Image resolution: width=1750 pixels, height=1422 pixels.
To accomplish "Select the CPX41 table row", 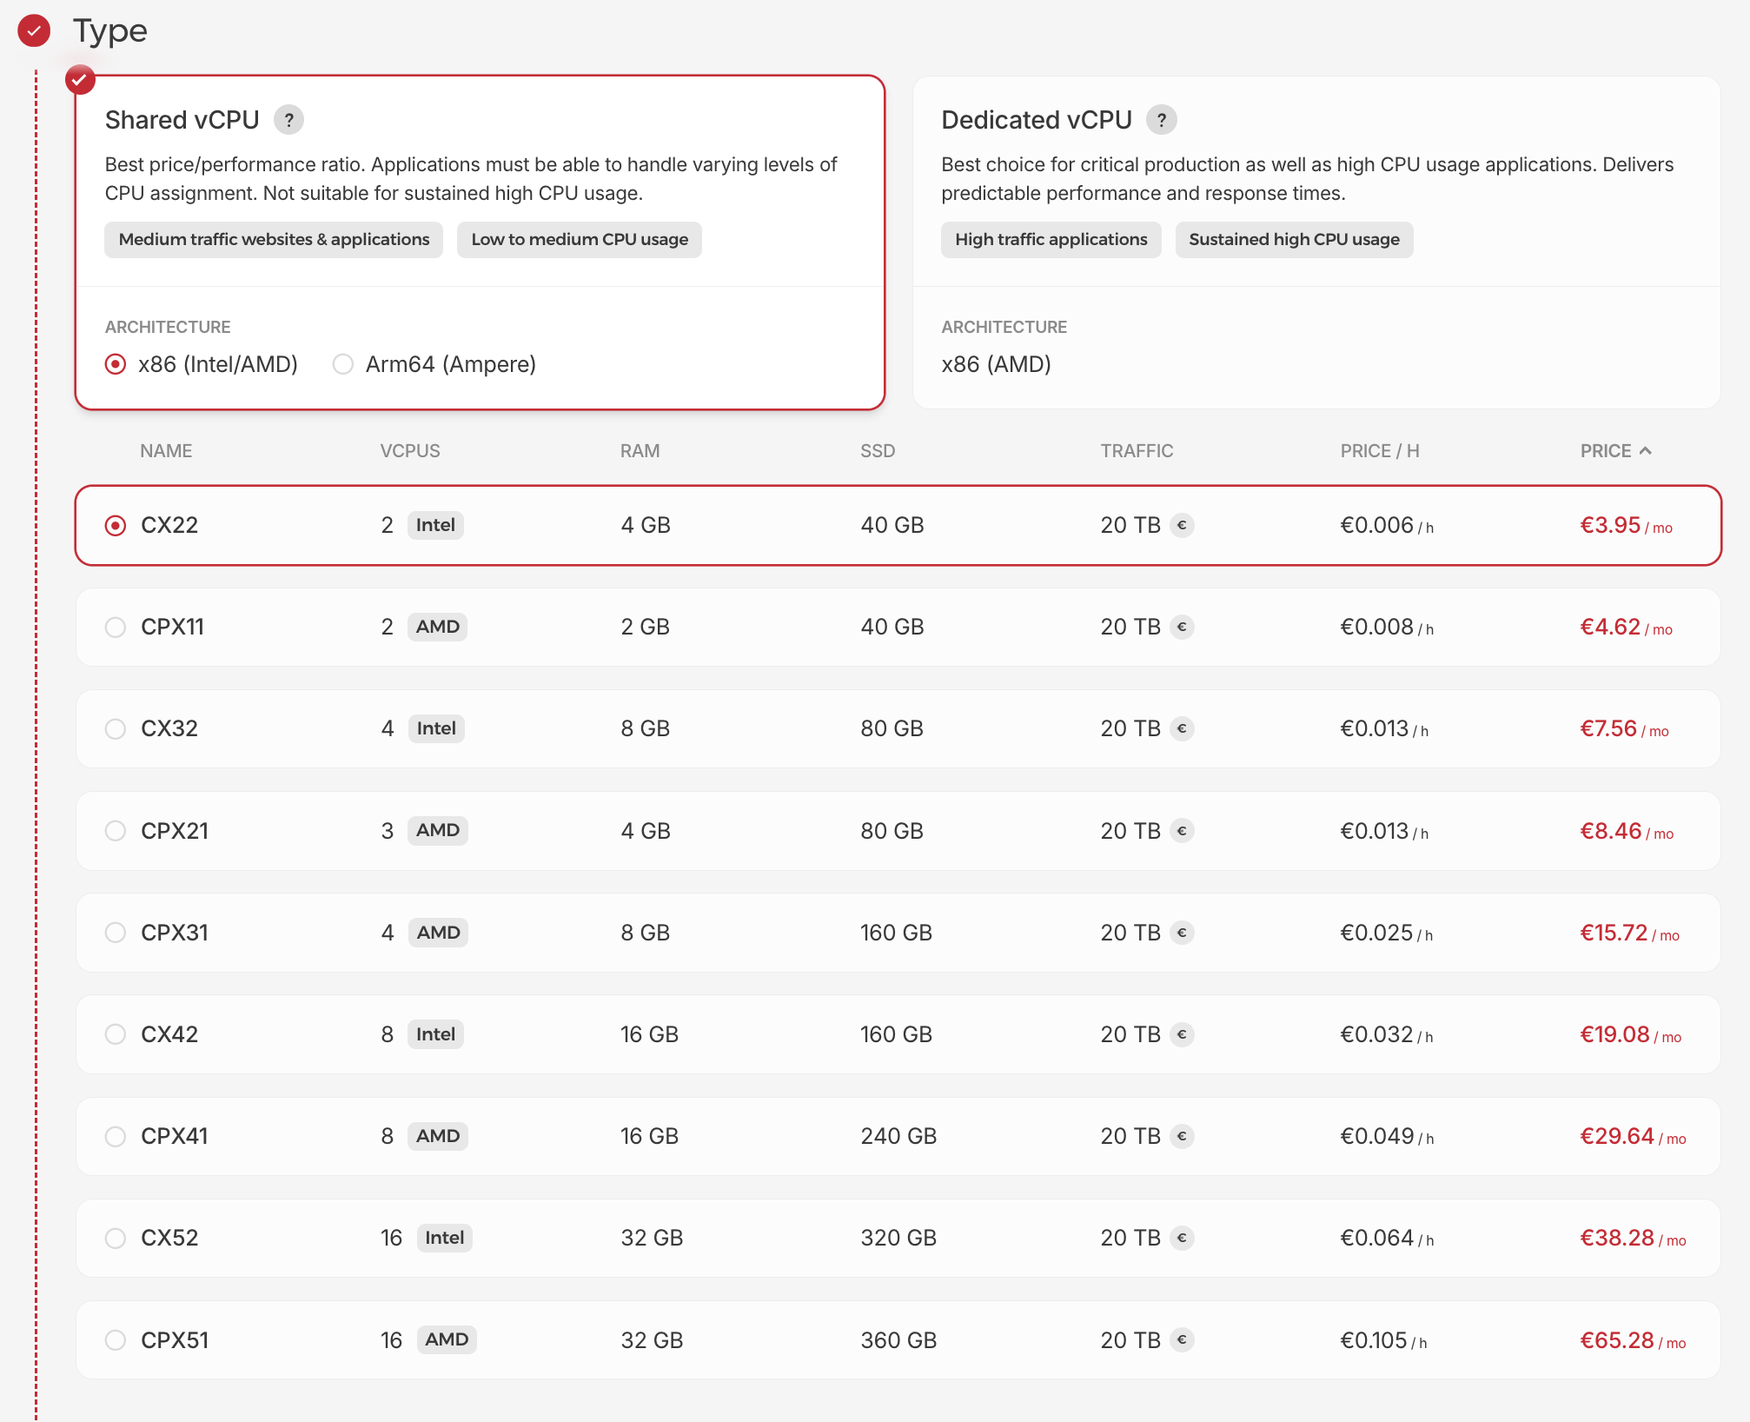I will click(x=116, y=1136).
